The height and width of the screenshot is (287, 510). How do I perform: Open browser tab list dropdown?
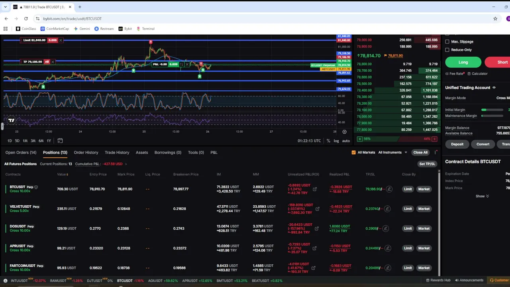pyautogui.click(x=6, y=7)
